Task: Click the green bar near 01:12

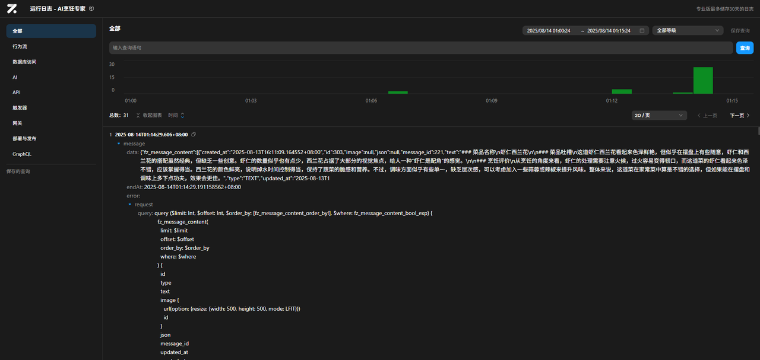Action: click(x=622, y=91)
